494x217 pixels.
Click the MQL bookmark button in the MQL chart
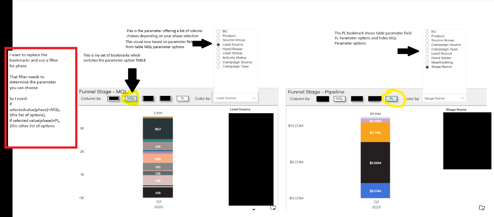(131, 98)
